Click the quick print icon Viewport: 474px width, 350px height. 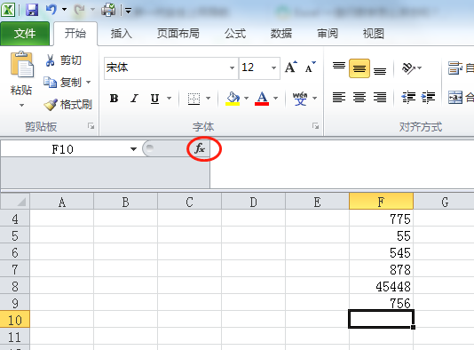pos(108,10)
